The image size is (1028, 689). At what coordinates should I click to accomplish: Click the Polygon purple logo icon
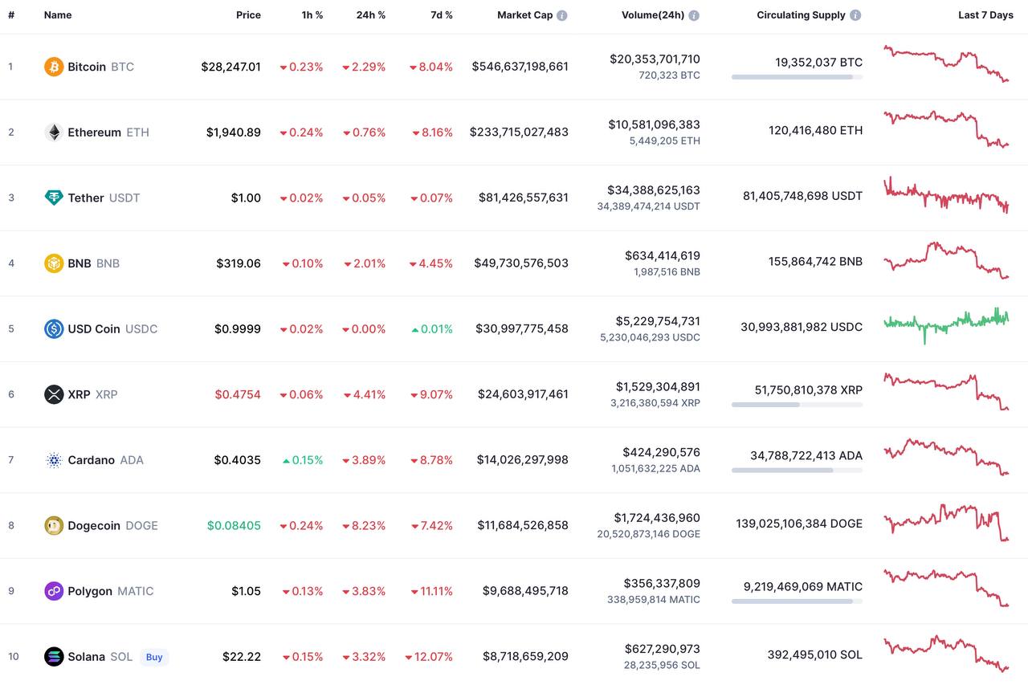coord(54,591)
